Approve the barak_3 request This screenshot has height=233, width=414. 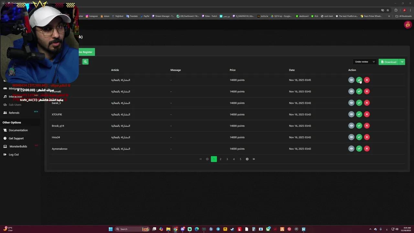point(359,103)
